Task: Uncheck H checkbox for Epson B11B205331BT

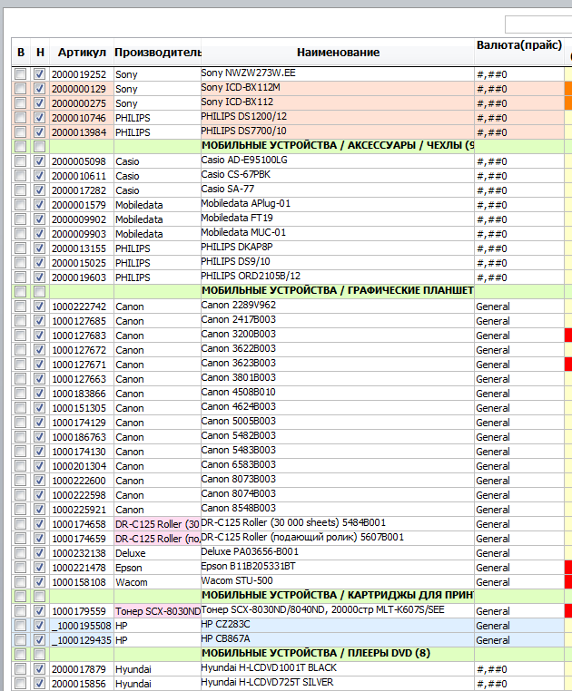Action: click(x=39, y=568)
